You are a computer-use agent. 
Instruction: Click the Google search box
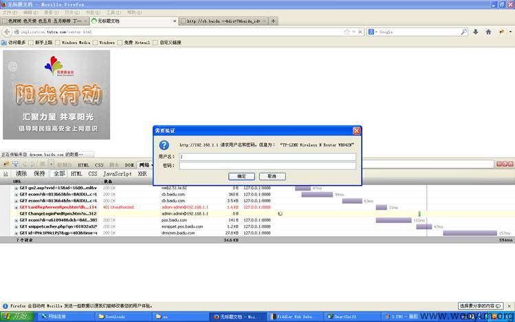click(419, 32)
